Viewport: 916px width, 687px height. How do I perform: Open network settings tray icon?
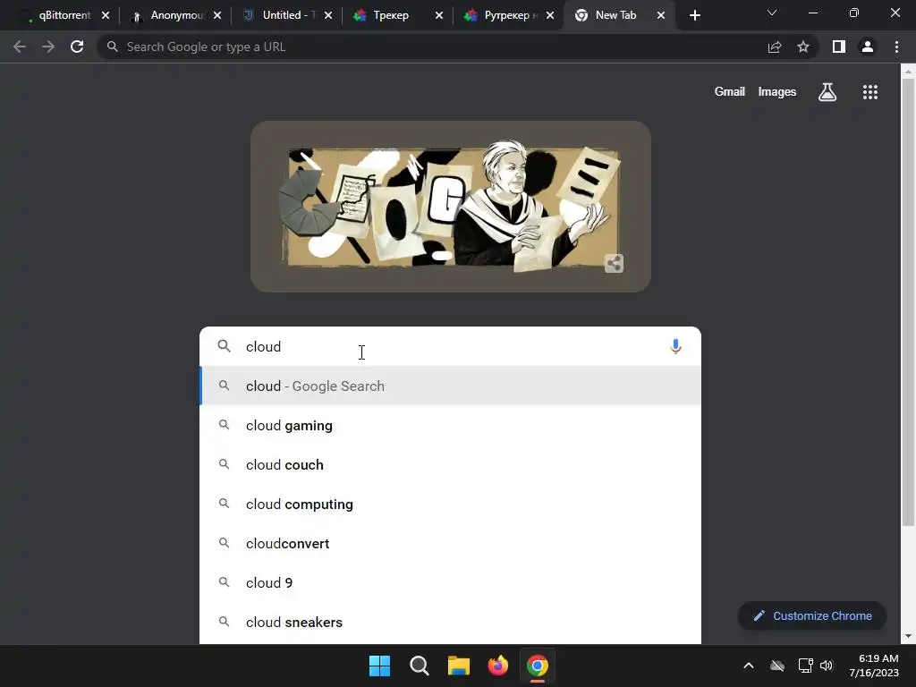coord(806,666)
